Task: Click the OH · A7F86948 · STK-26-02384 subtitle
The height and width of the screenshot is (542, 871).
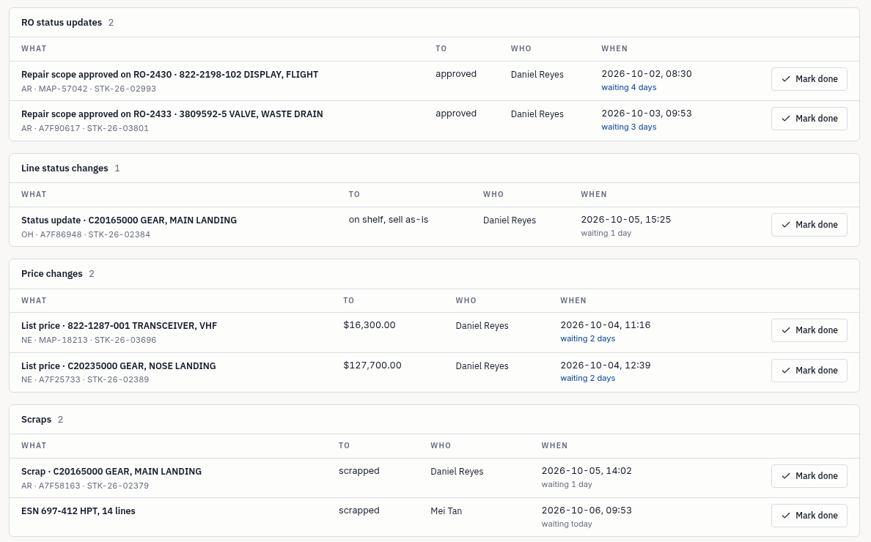Action: pos(86,234)
